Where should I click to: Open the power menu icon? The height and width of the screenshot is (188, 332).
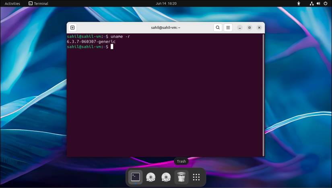[325, 4]
